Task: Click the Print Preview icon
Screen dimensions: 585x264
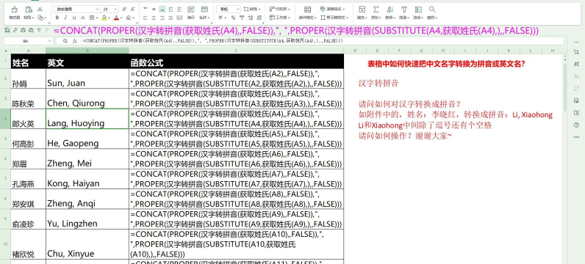Action: [31, 30]
